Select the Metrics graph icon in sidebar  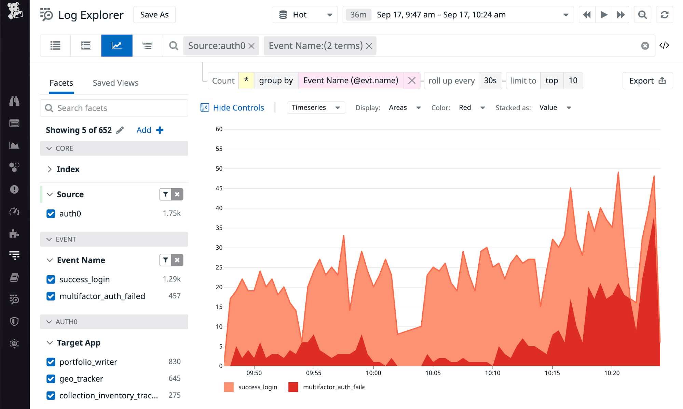14,145
